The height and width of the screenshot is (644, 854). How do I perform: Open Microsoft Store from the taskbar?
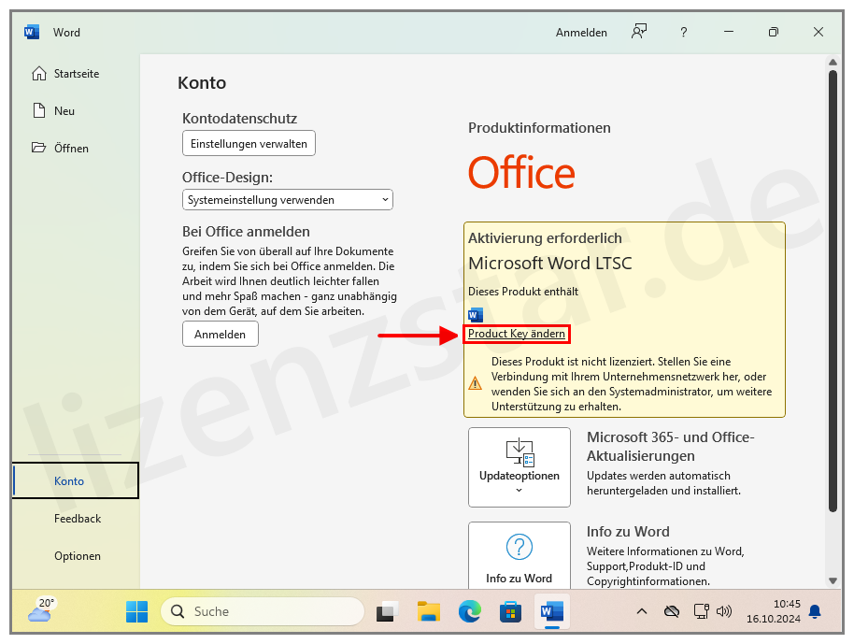pos(510,612)
